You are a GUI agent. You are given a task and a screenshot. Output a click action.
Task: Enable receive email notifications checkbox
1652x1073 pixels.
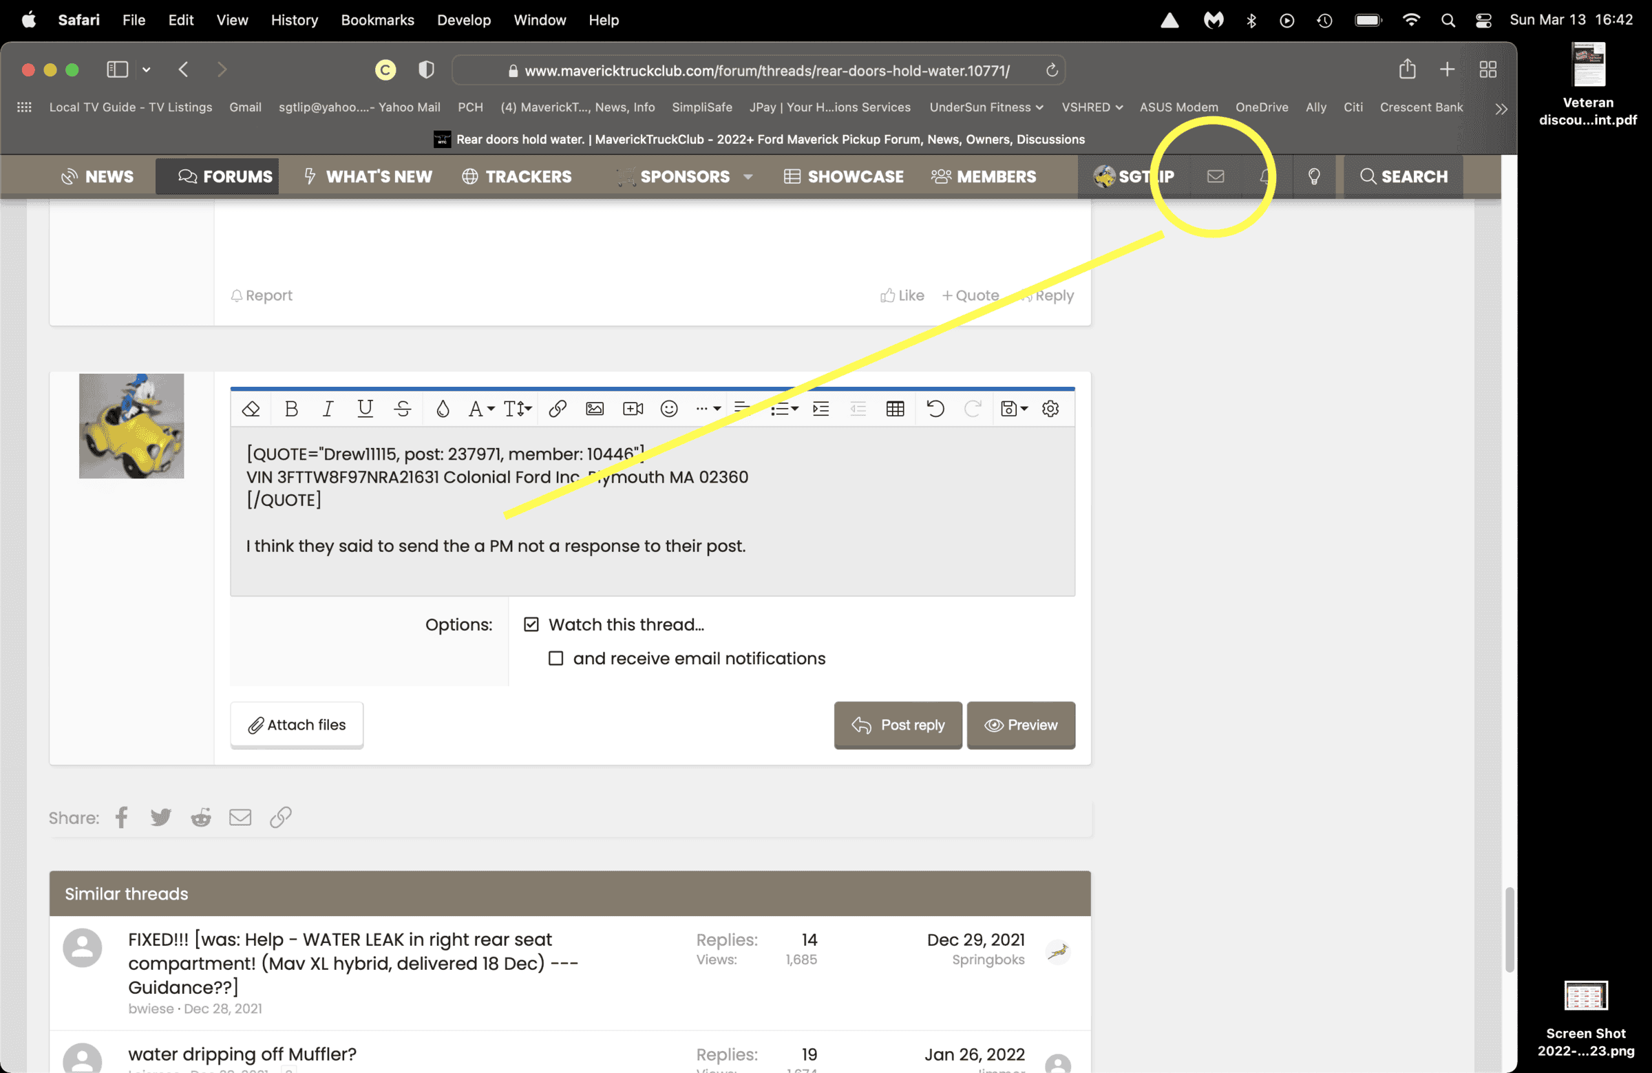click(556, 658)
